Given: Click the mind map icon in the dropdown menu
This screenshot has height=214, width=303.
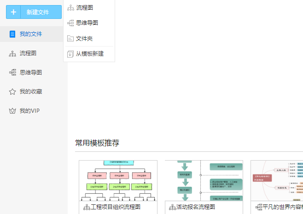Looking at the screenshot, I should pos(70,23).
